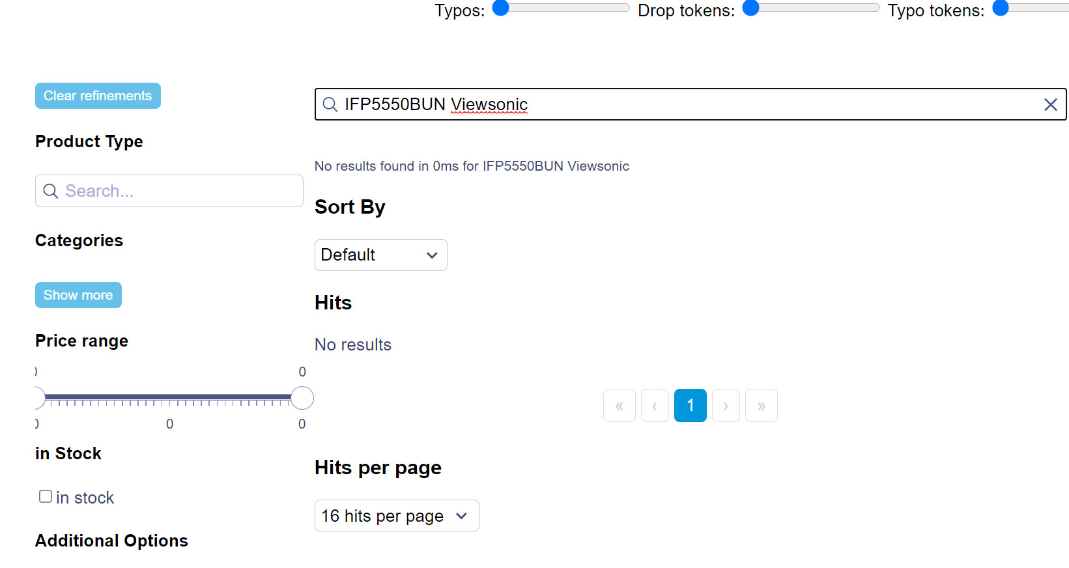Click the Product Type section heading

(x=89, y=141)
